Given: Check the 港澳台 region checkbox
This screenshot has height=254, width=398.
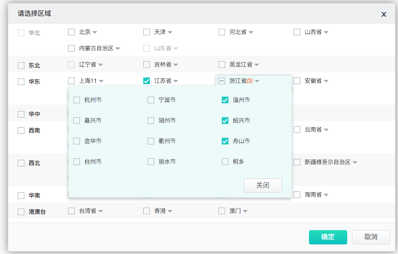Looking at the screenshot, I should point(21,212).
